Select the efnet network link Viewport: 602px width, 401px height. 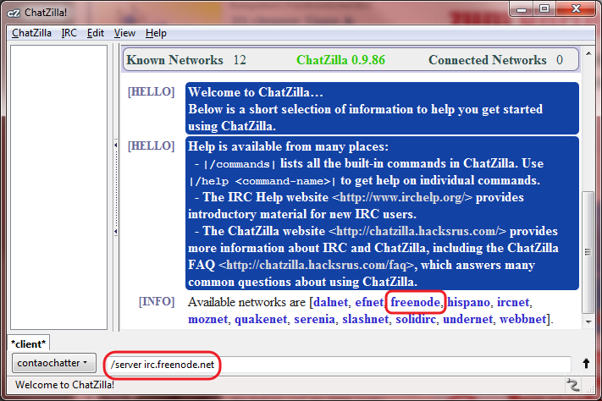[x=371, y=302]
